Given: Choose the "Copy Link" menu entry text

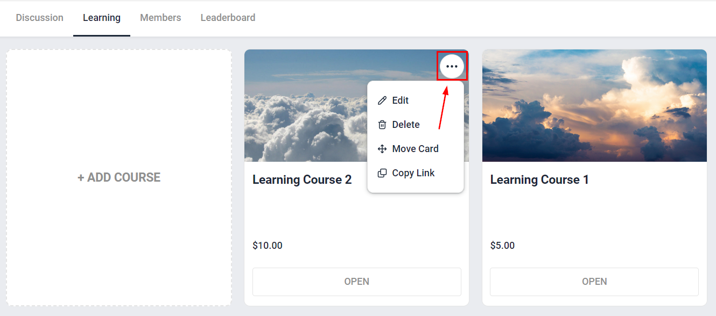Looking at the screenshot, I should (413, 173).
